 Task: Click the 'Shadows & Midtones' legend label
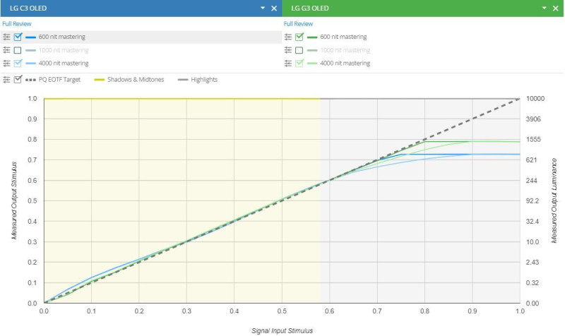tap(136, 80)
